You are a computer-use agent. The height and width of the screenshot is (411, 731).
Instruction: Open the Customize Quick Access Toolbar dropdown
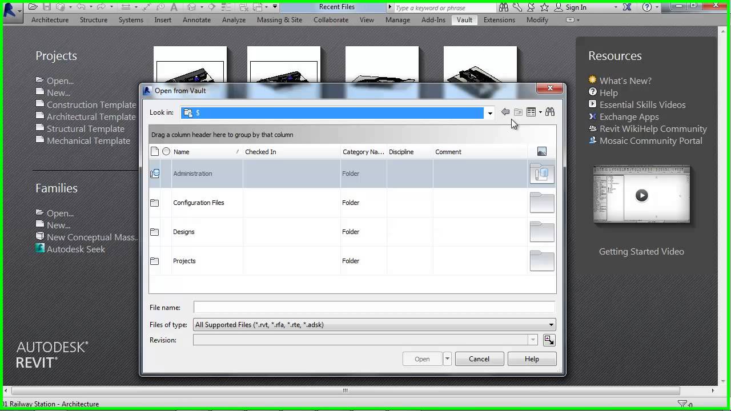(x=275, y=7)
